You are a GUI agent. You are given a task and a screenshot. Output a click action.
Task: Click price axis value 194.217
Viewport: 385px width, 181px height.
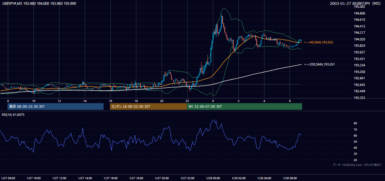(x=359, y=33)
